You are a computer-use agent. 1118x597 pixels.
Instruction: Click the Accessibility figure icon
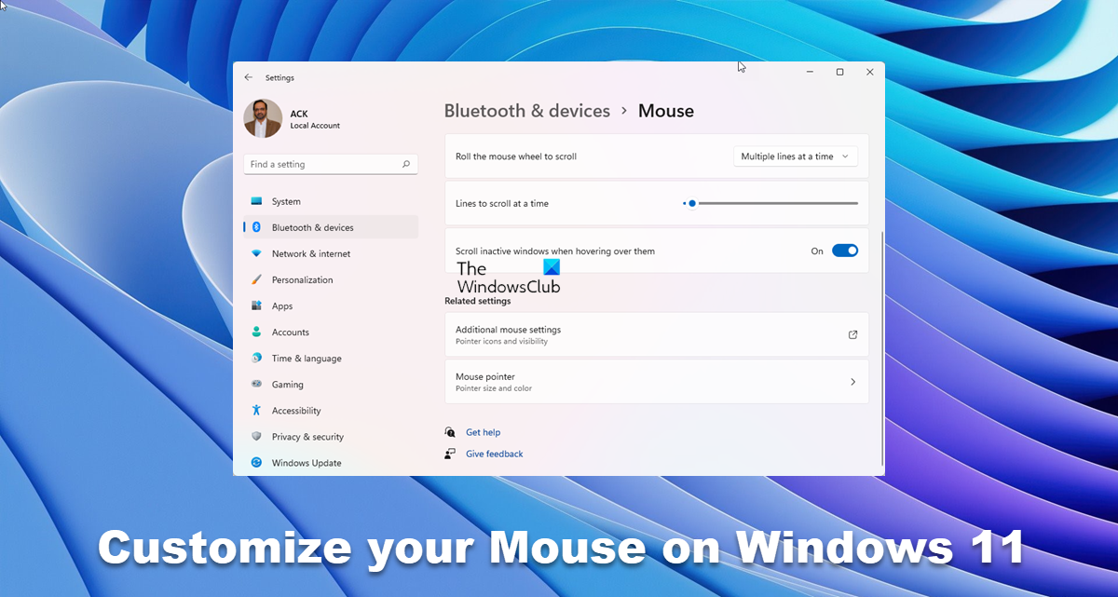click(256, 410)
